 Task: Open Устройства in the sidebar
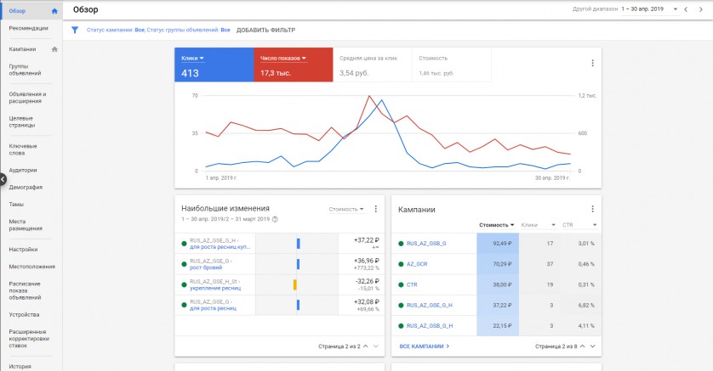coord(24,315)
